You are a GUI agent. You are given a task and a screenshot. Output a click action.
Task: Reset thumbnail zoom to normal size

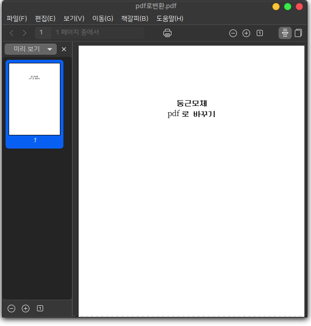tap(40, 308)
